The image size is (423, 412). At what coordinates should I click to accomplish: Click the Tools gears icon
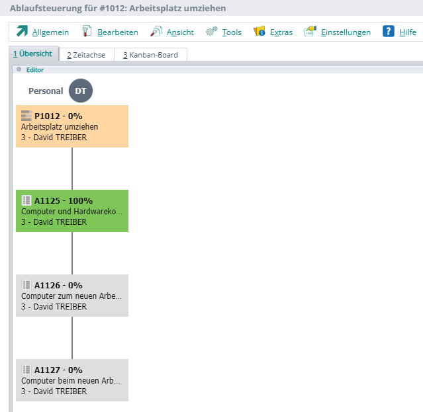click(x=212, y=32)
